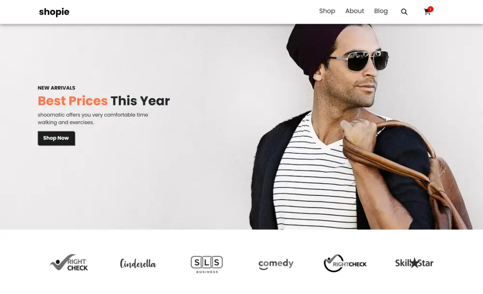
Task: Click the red cart item count badge
Action: [430, 9]
